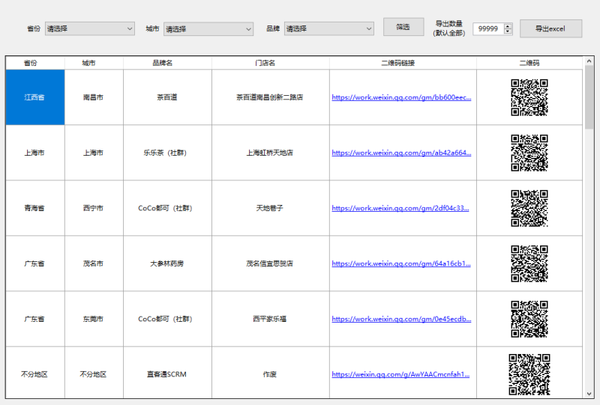Click QR code in 西平家乐福 row
600x405 pixels.
click(x=529, y=319)
